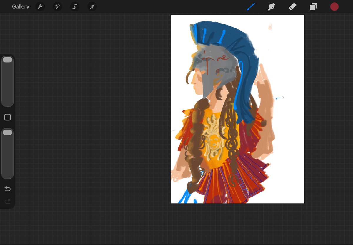This screenshot has width=353, height=245.
Task: Open the Layers panel
Action: 313,6
